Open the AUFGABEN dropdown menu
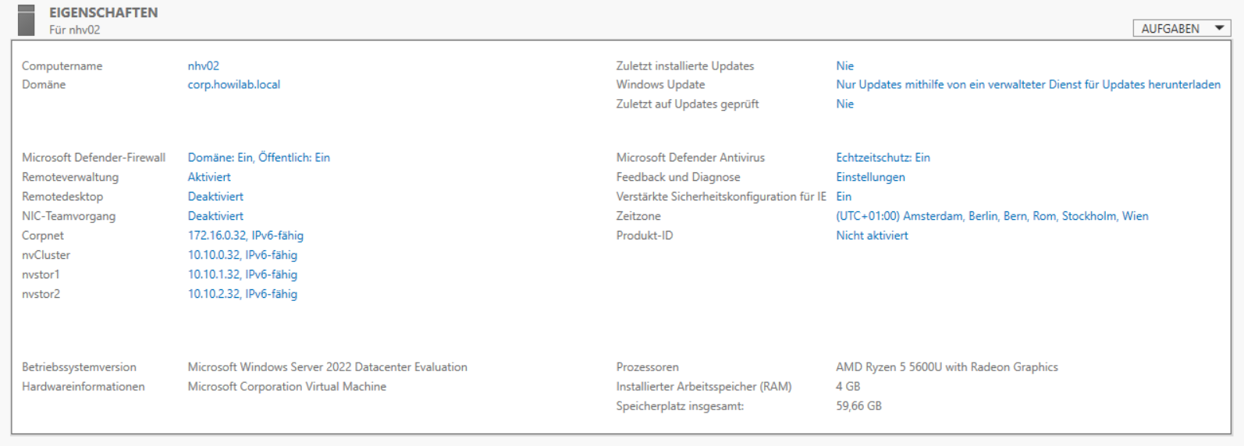 (1181, 29)
